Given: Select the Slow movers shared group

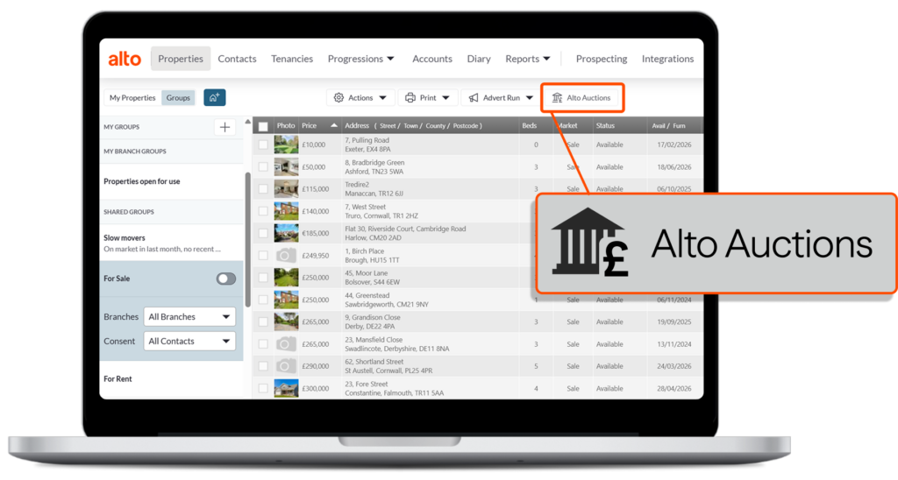Looking at the screenshot, I should click(x=125, y=238).
